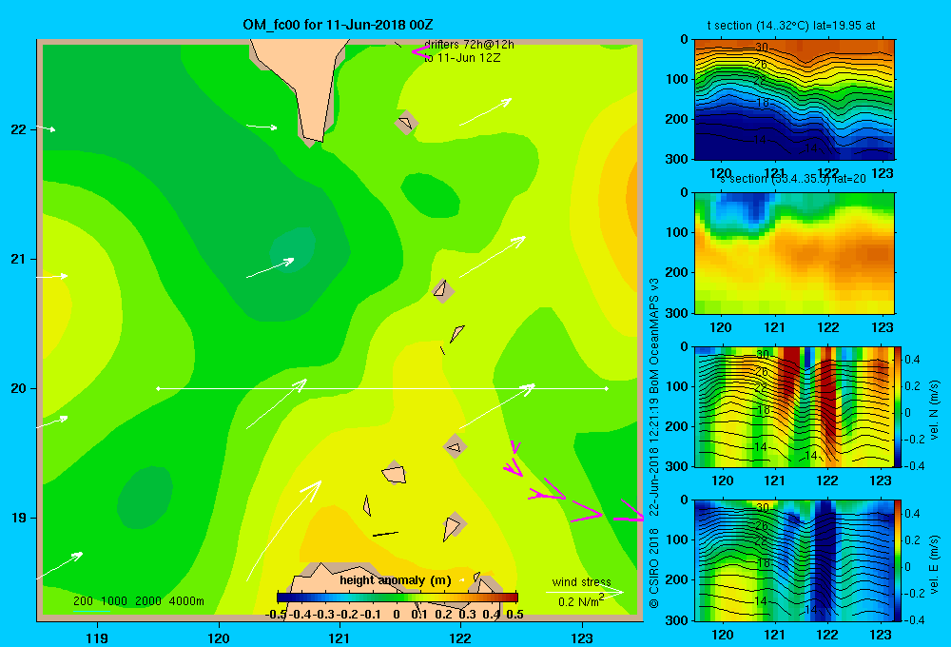Click the map title OM_fc00 for 11-Jun-2018 00Z
Viewport: 951px width, 647px height.
(338, 25)
